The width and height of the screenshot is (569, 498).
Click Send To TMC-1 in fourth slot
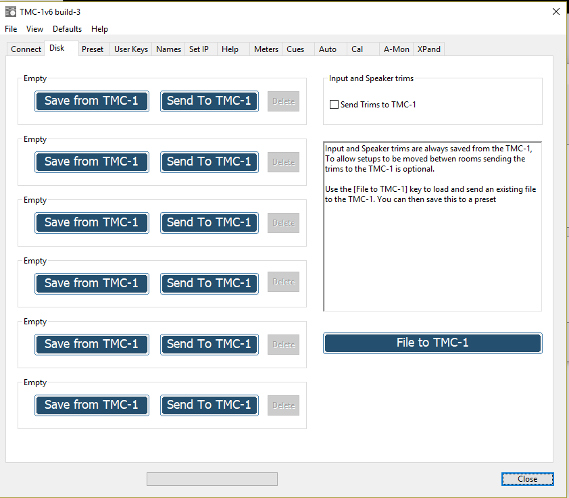[x=209, y=284]
